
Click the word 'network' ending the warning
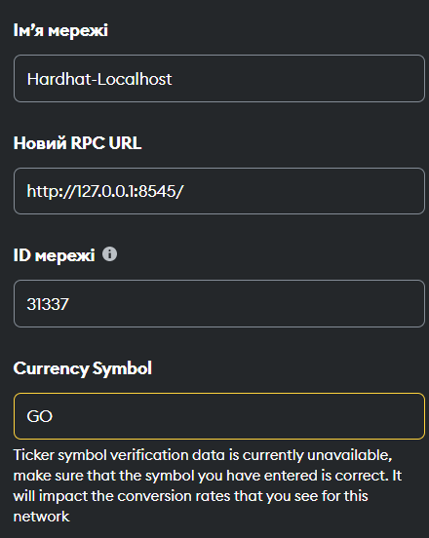(x=42, y=517)
